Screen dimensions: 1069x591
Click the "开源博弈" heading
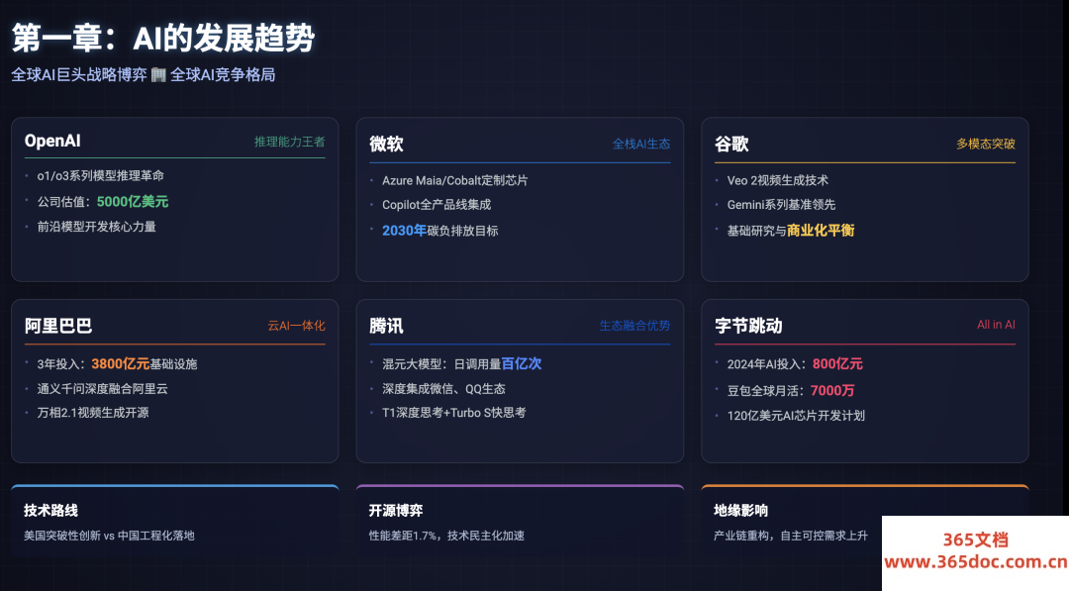[x=396, y=511]
